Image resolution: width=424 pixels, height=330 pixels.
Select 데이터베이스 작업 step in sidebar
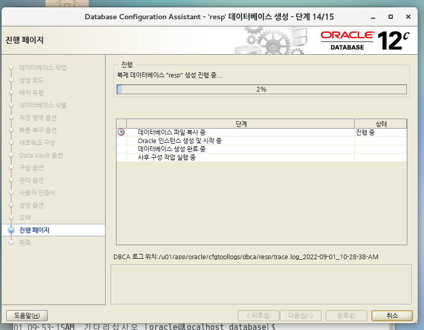click(x=43, y=68)
